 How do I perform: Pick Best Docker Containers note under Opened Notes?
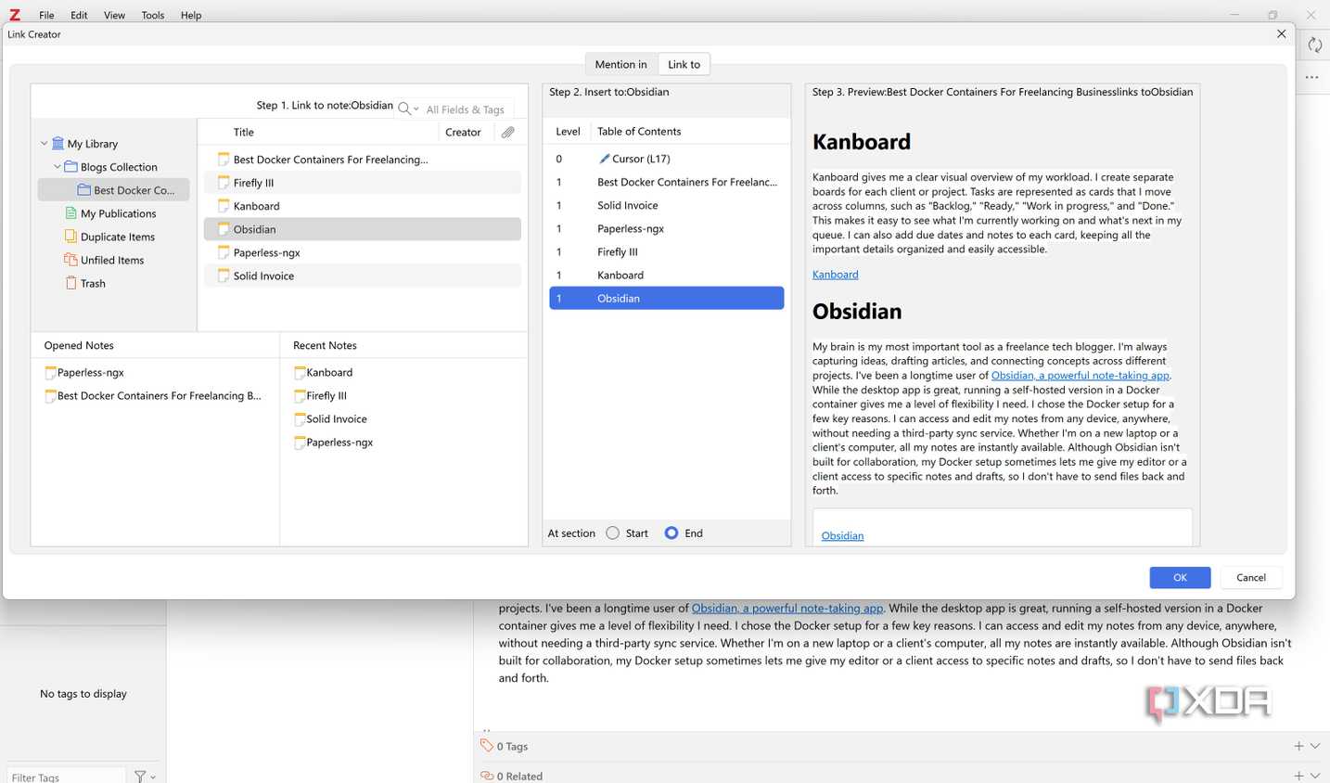pos(153,395)
